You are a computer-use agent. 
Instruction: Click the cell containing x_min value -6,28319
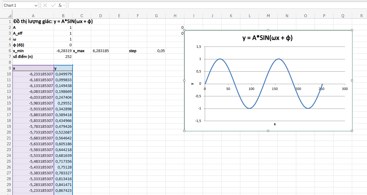63,51
